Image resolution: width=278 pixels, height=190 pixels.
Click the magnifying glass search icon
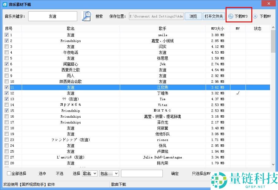(86, 16)
